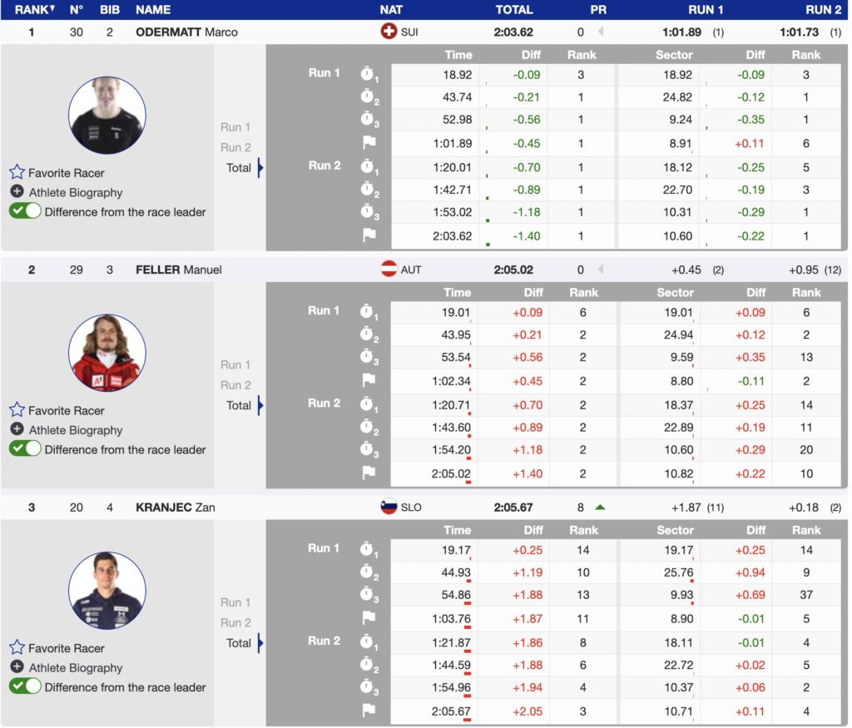Sort by the TOTAL column header
Screen dimensions: 852x728
pyautogui.click(x=514, y=10)
